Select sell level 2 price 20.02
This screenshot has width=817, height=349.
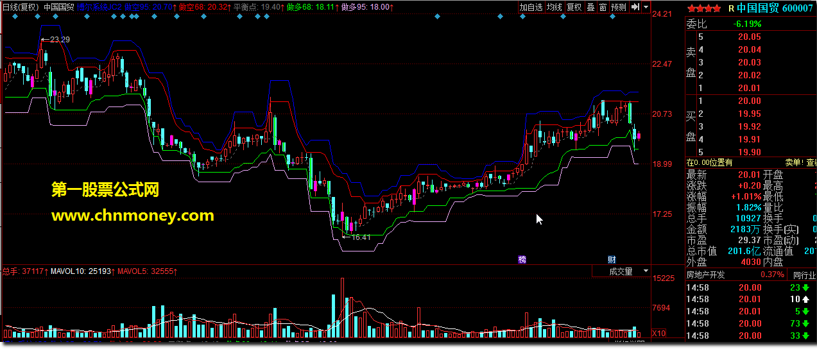tap(749, 75)
